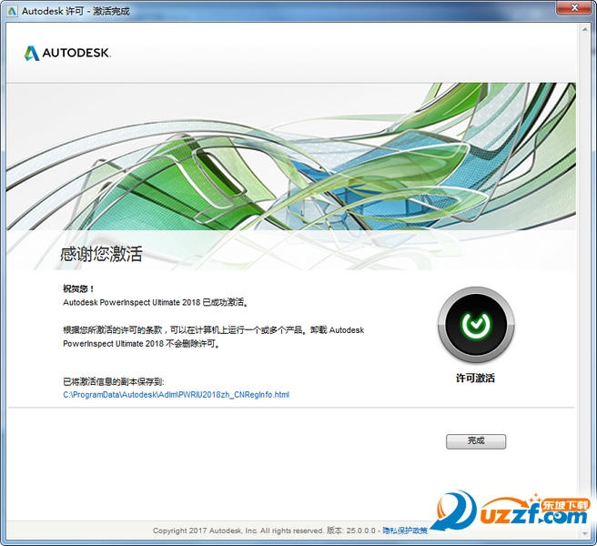Click the line 'Autodesk PowerInspect Ultimate 2018 已成功激活'
This screenshot has width=597, height=546.
(156, 302)
